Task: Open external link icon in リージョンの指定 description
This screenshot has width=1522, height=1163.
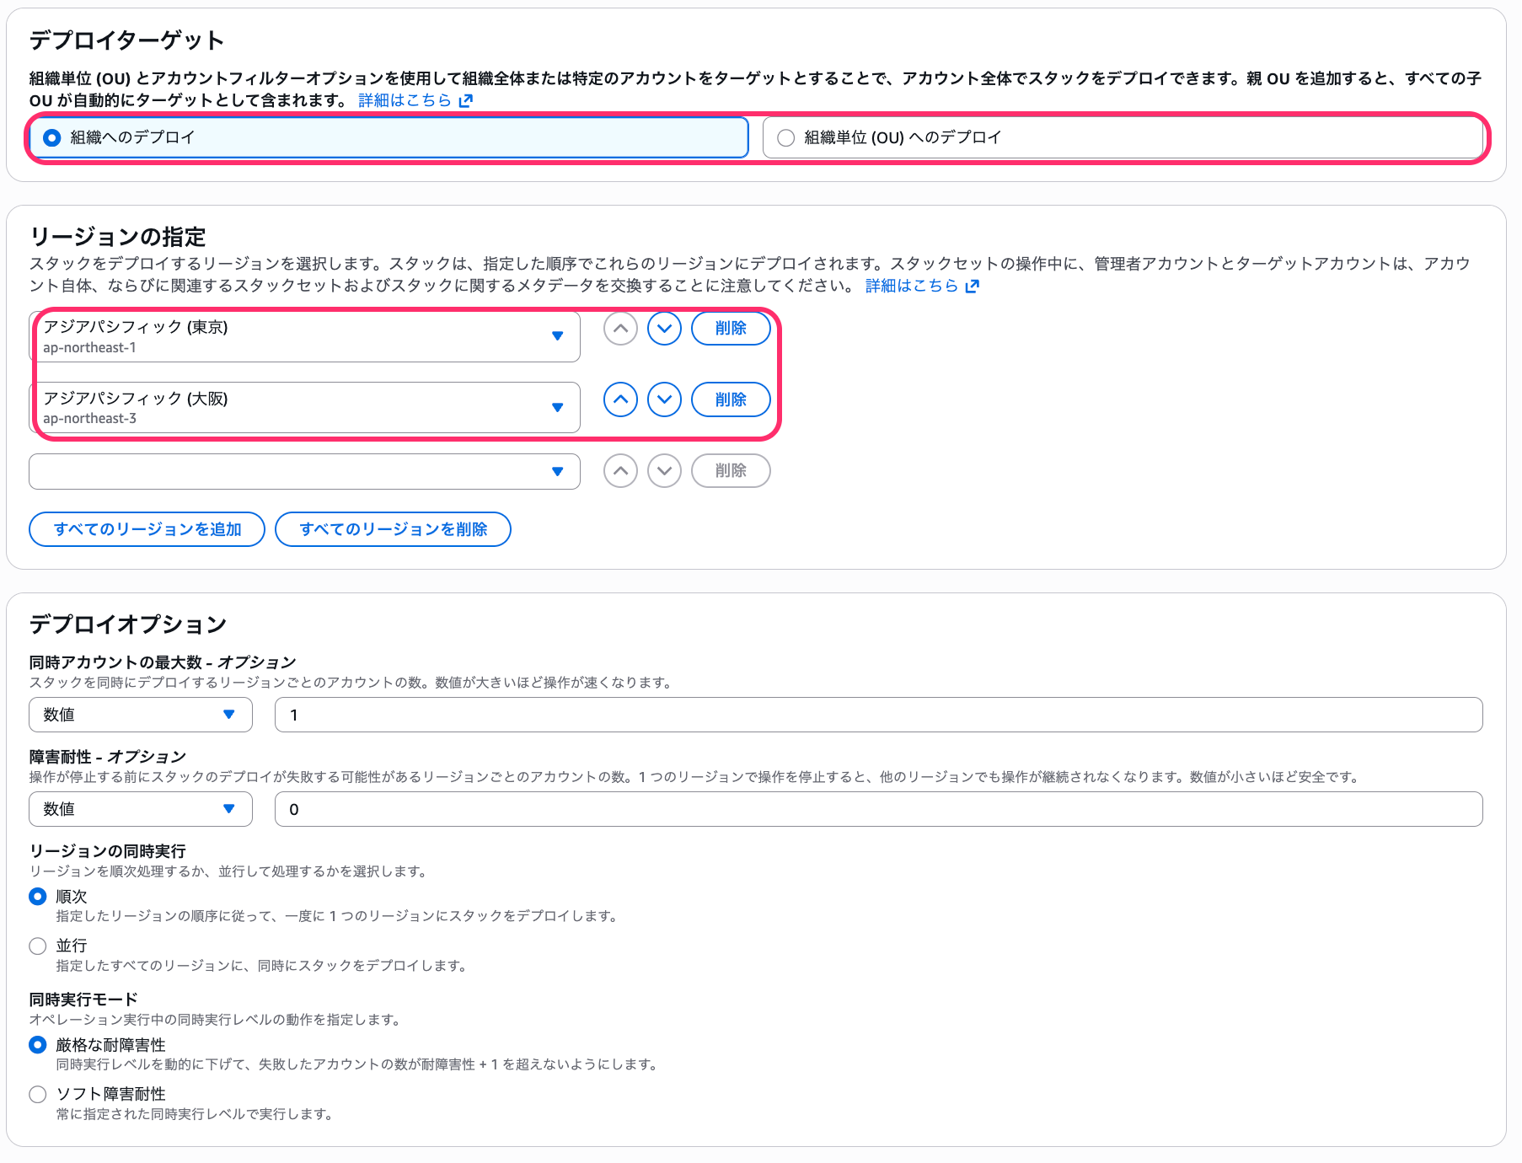Action: coord(974,286)
